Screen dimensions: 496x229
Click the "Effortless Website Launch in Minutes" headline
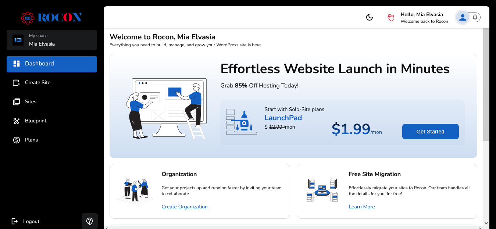pyautogui.click(x=335, y=69)
